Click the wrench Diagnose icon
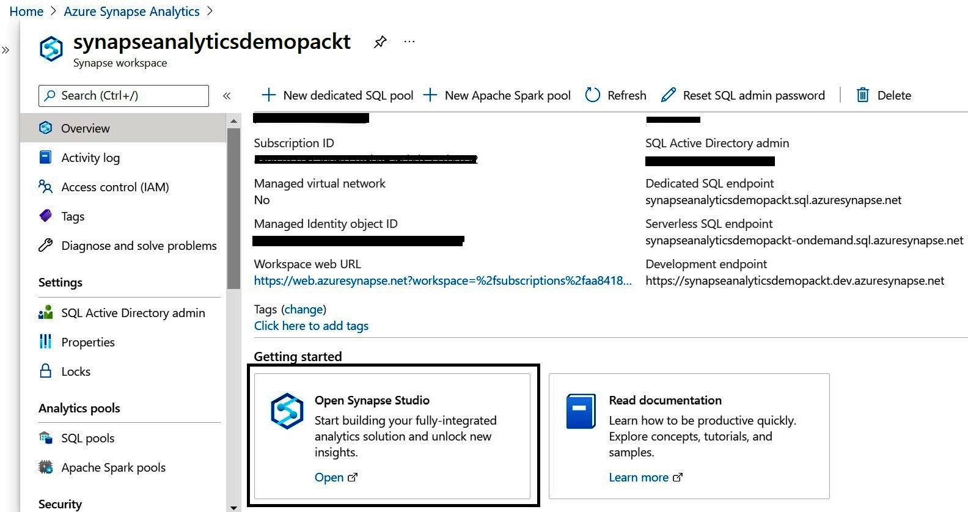Viewport: 968px width, 512px height. click(45, 245)
